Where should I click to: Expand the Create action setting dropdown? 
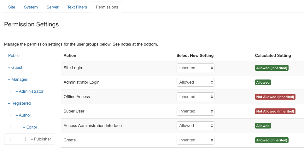coord(196,140)
